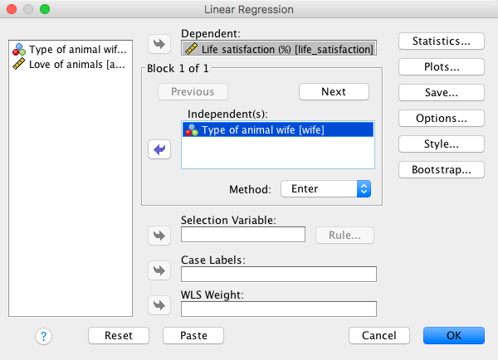Open the Options dialog
Screen dimensions: 498x360
pos(442,118)
